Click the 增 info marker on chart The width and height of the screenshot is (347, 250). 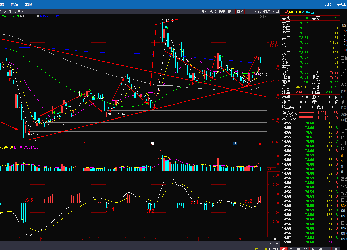click(x=152, y=143)
